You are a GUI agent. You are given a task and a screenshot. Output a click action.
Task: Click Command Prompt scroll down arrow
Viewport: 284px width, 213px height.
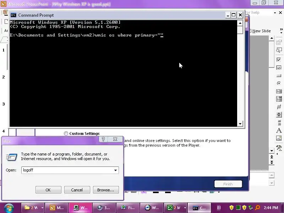click(x=240, y=124)
